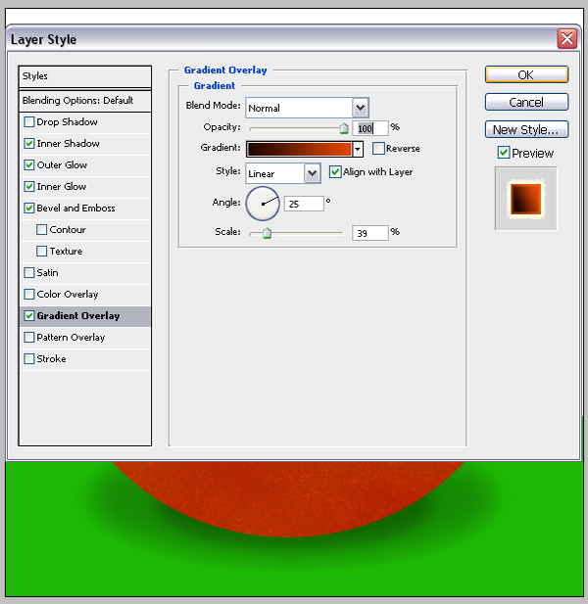Image resolution: width=588 pixels, height=604 pixels.
Task: Select the Texture sub-effect label
Action: point(66,252)
